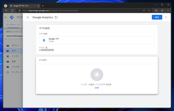Add page to favorites with star icon
The height and width of the screenshot is (111, 174).
pos(149,10)
